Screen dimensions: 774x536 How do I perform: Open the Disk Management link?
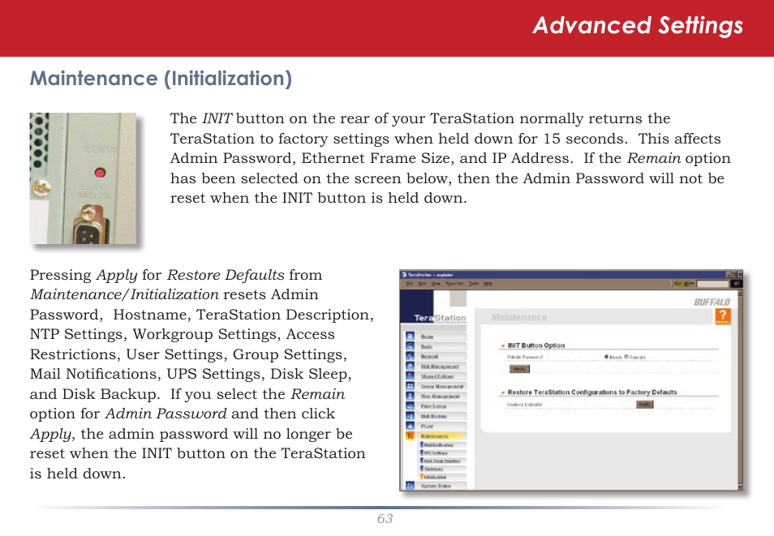[440, 367]
